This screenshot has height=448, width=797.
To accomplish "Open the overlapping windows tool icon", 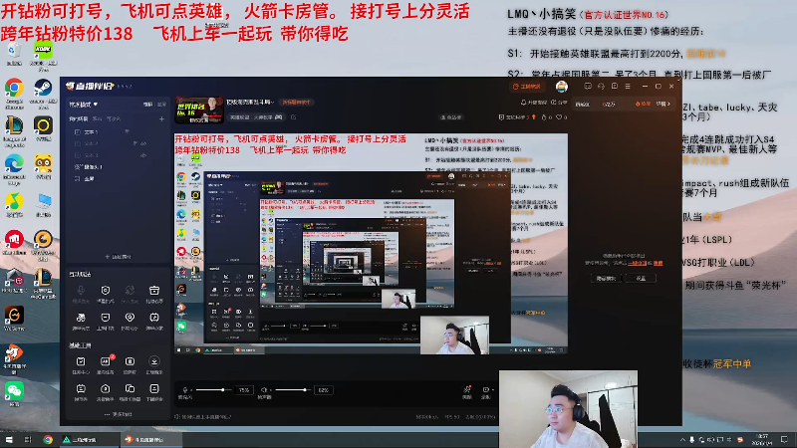I will [130, 388].
